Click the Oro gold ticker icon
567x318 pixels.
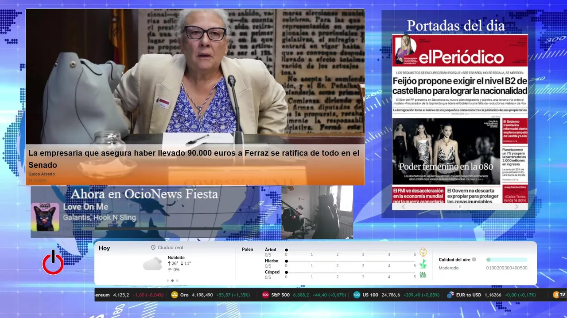(x=175, y=295)
